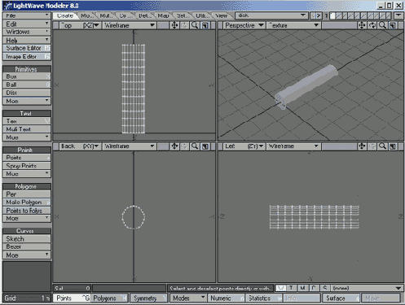Click the zoom magnifier in the Top viewport
Image resolution: width=405 pixels, height=305 pixels.
click(x=195, y=25)
